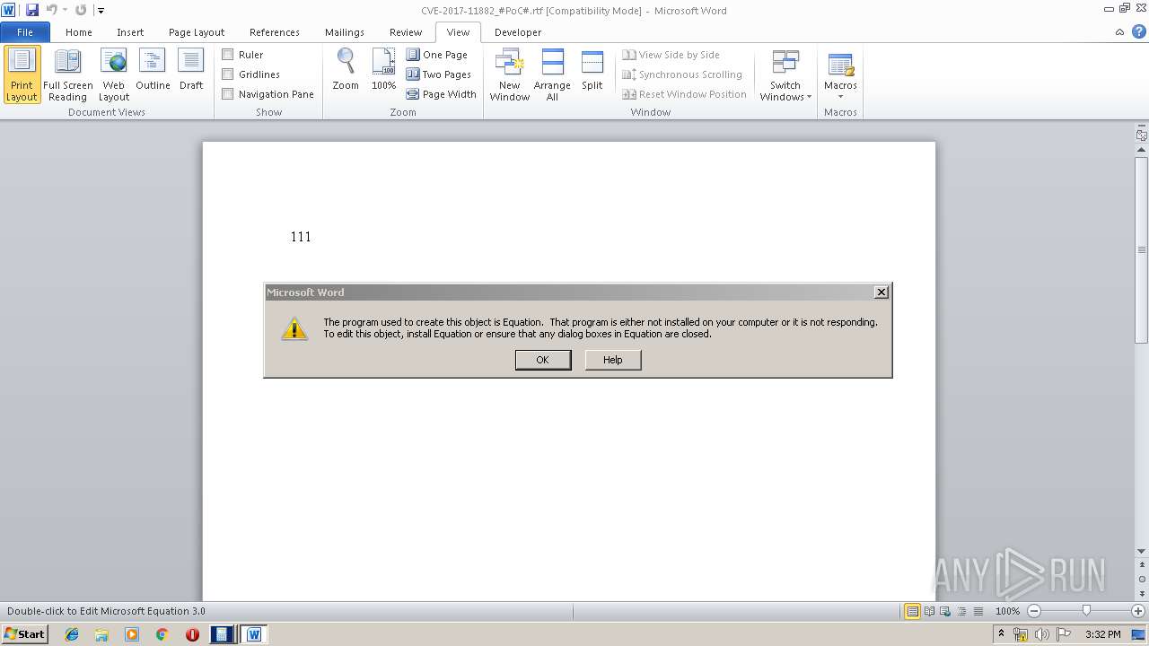Click the taskbar clock showing 3:32 PM

coord(1102,634)
